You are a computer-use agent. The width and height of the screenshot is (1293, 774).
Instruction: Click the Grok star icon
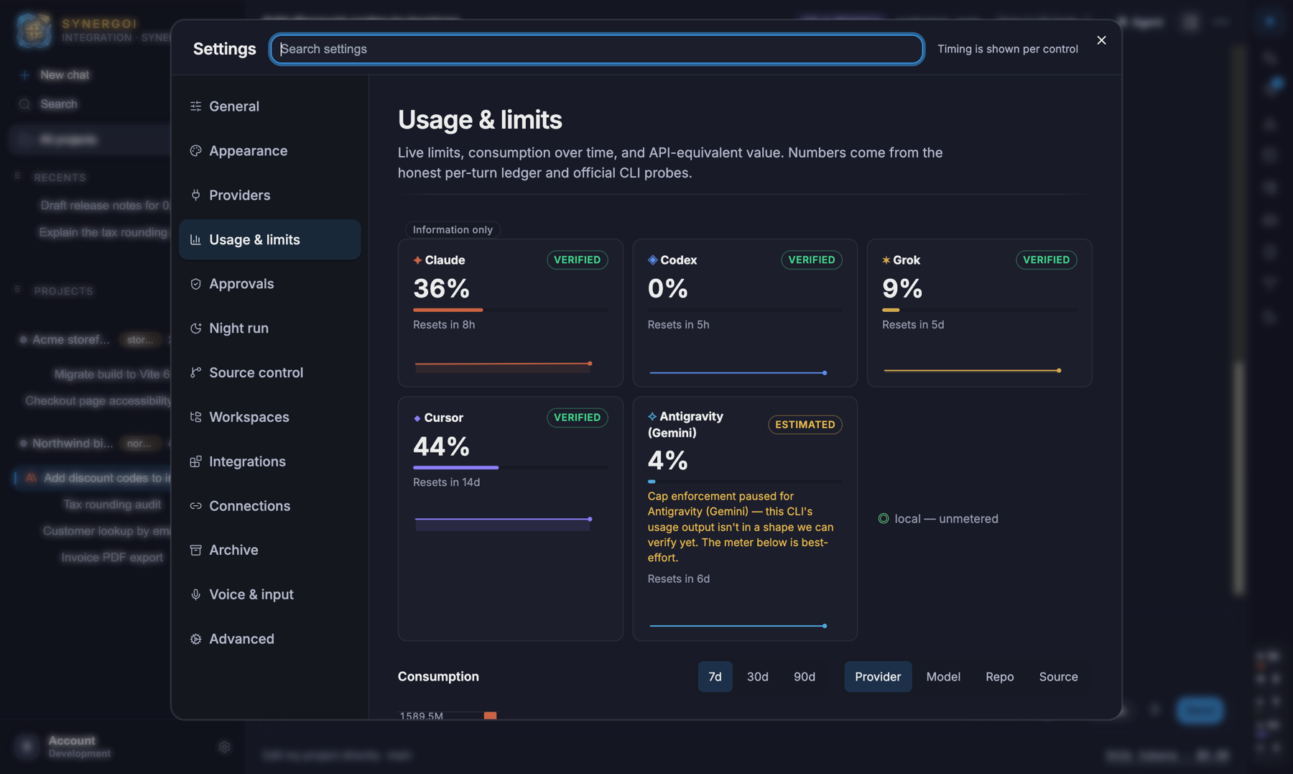point(886,260)
